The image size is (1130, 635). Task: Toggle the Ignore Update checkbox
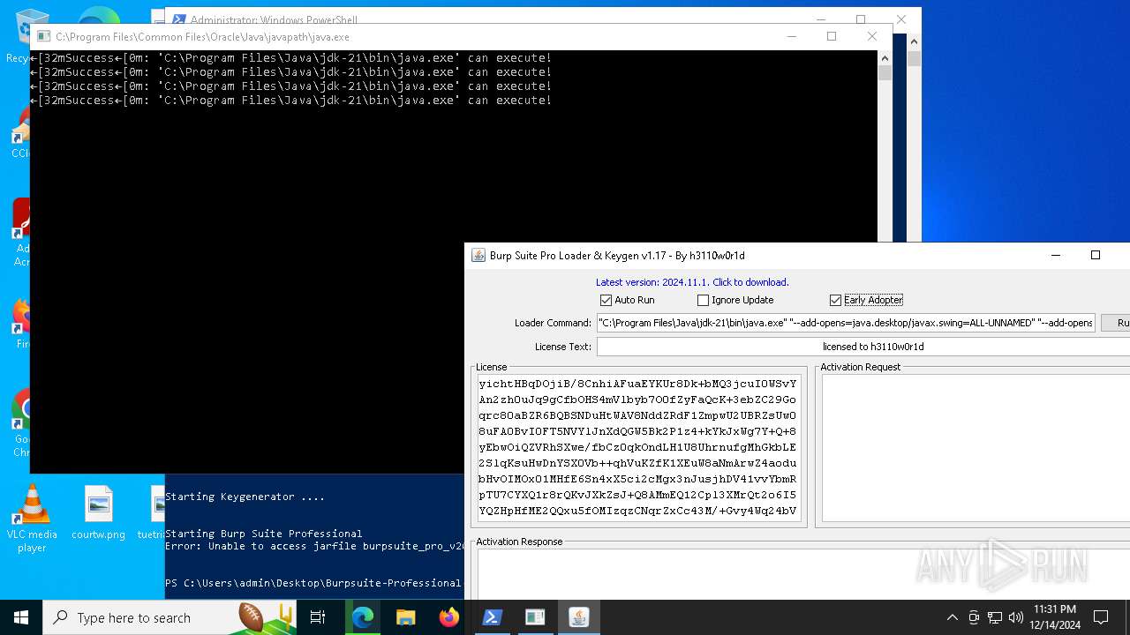click(x=703, y=300)
